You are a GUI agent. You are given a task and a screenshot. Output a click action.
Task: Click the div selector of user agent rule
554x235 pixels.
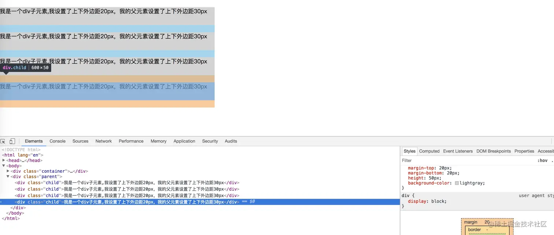tap(405, 195)
